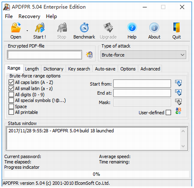Uncheck All caps latin (A - Z)

(11, 82)
